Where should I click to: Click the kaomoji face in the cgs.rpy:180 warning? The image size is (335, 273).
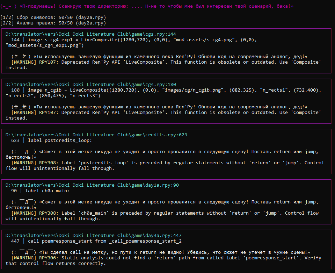coord(21,107)
